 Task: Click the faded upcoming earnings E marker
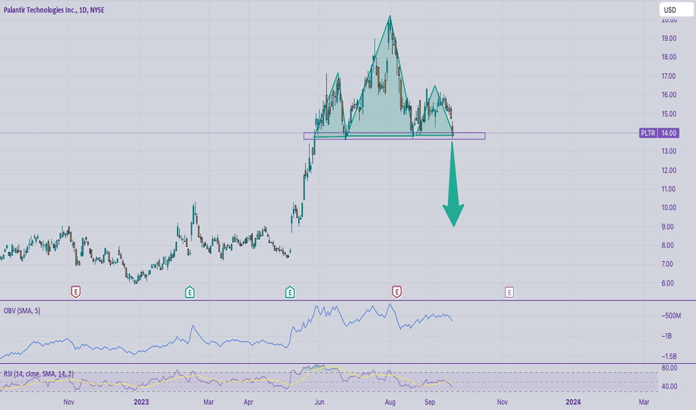coord(509,292)
